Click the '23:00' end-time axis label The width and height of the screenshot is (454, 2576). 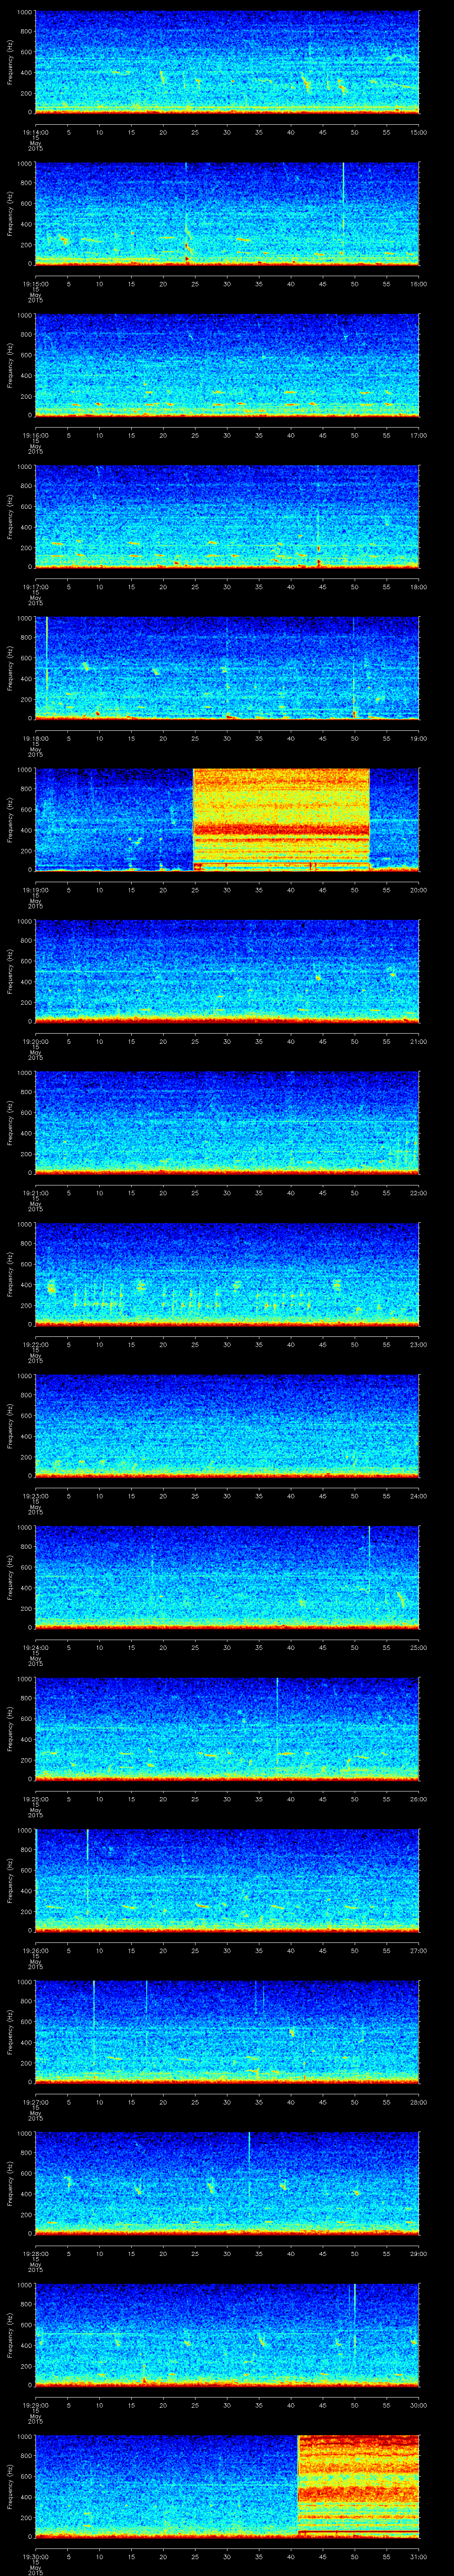pos(418,1344)
